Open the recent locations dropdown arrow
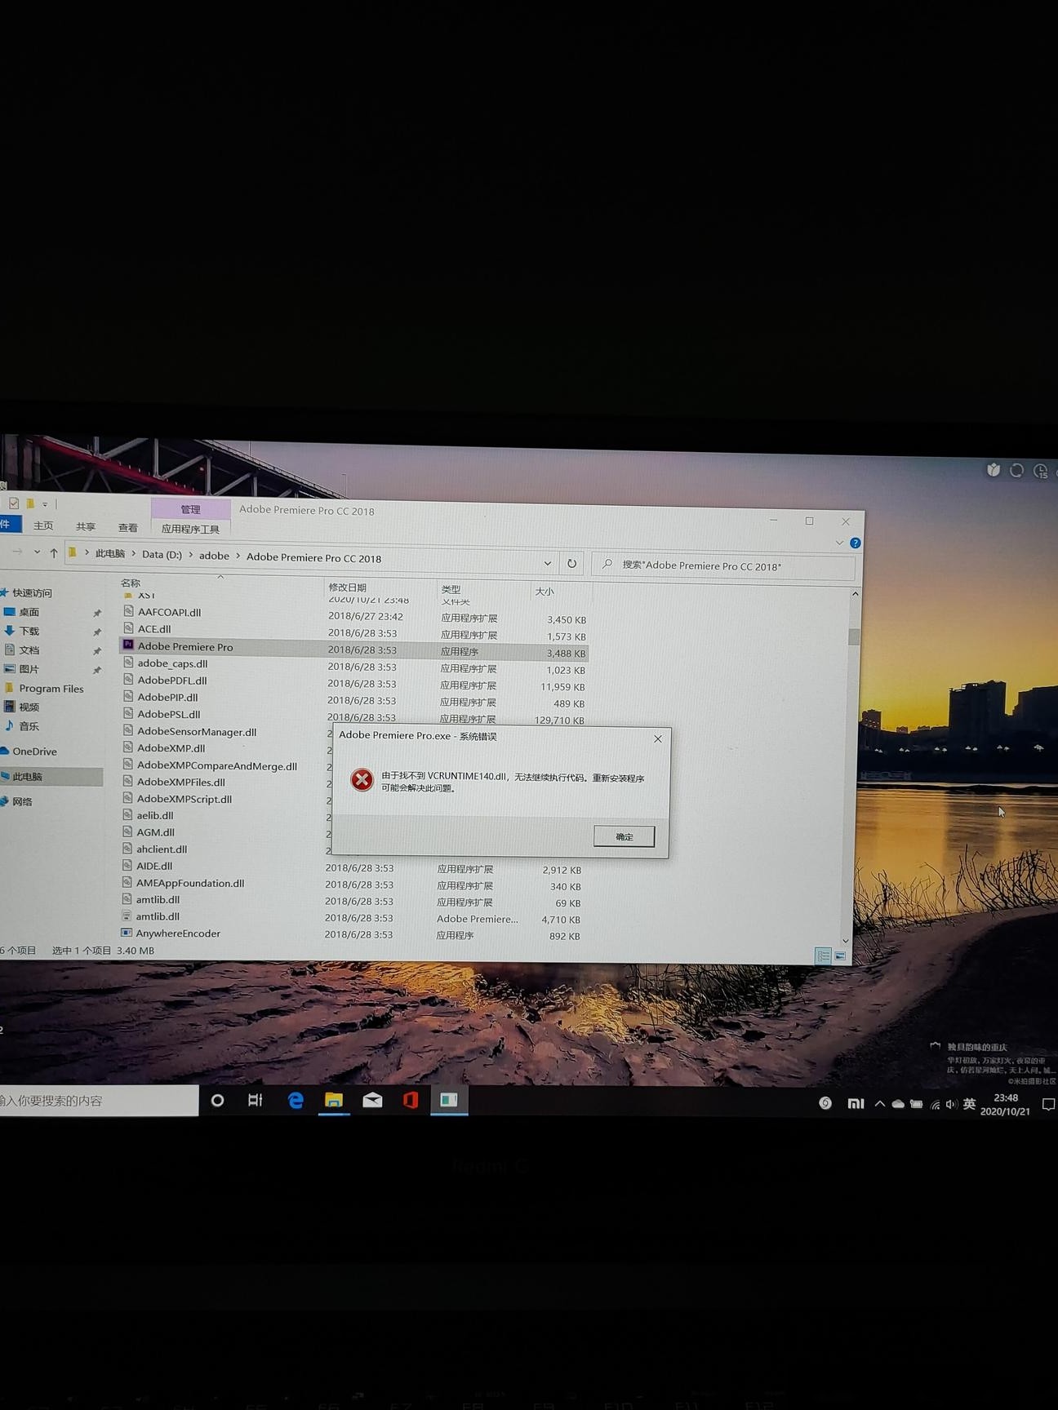The image size is (1058, 1410). click(x=37, y=552)
